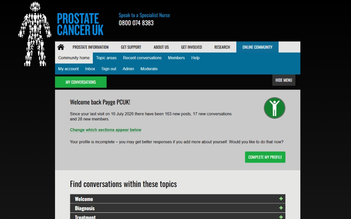Click the phone number 0800 074 8383
Image resolution: width=351 pixels, height=219 pixels.
(x=136, y=23)
